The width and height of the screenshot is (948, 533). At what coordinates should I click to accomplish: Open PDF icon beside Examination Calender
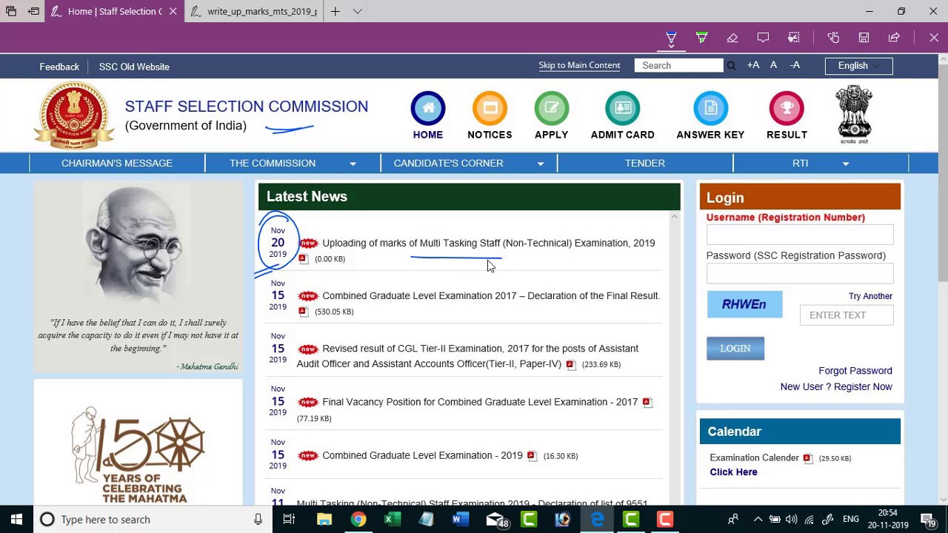pos(807,458)
